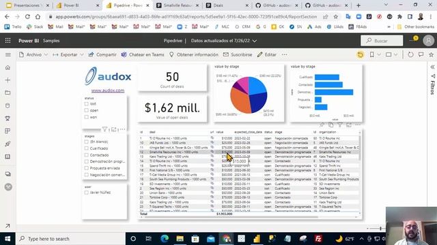Check the Propuesta enviada stage checkbox
The image size is (437, 245).
[x=87, y=168]
